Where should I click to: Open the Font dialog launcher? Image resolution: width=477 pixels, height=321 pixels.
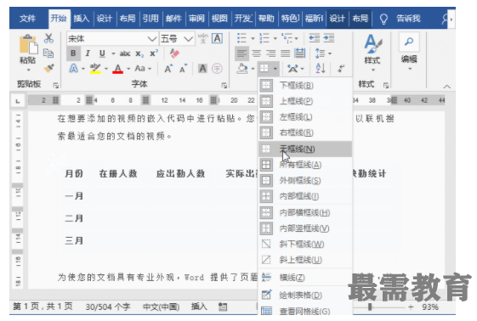tap(224, 86)
